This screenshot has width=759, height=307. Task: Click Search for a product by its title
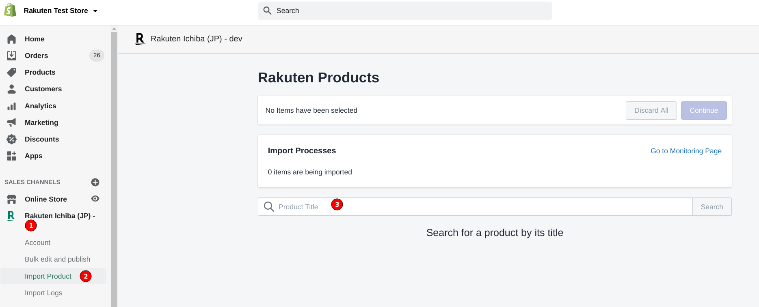point(495,233)
